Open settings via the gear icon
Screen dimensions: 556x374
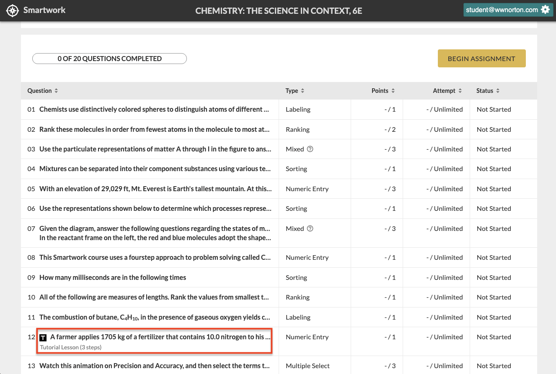click(545, 10)
